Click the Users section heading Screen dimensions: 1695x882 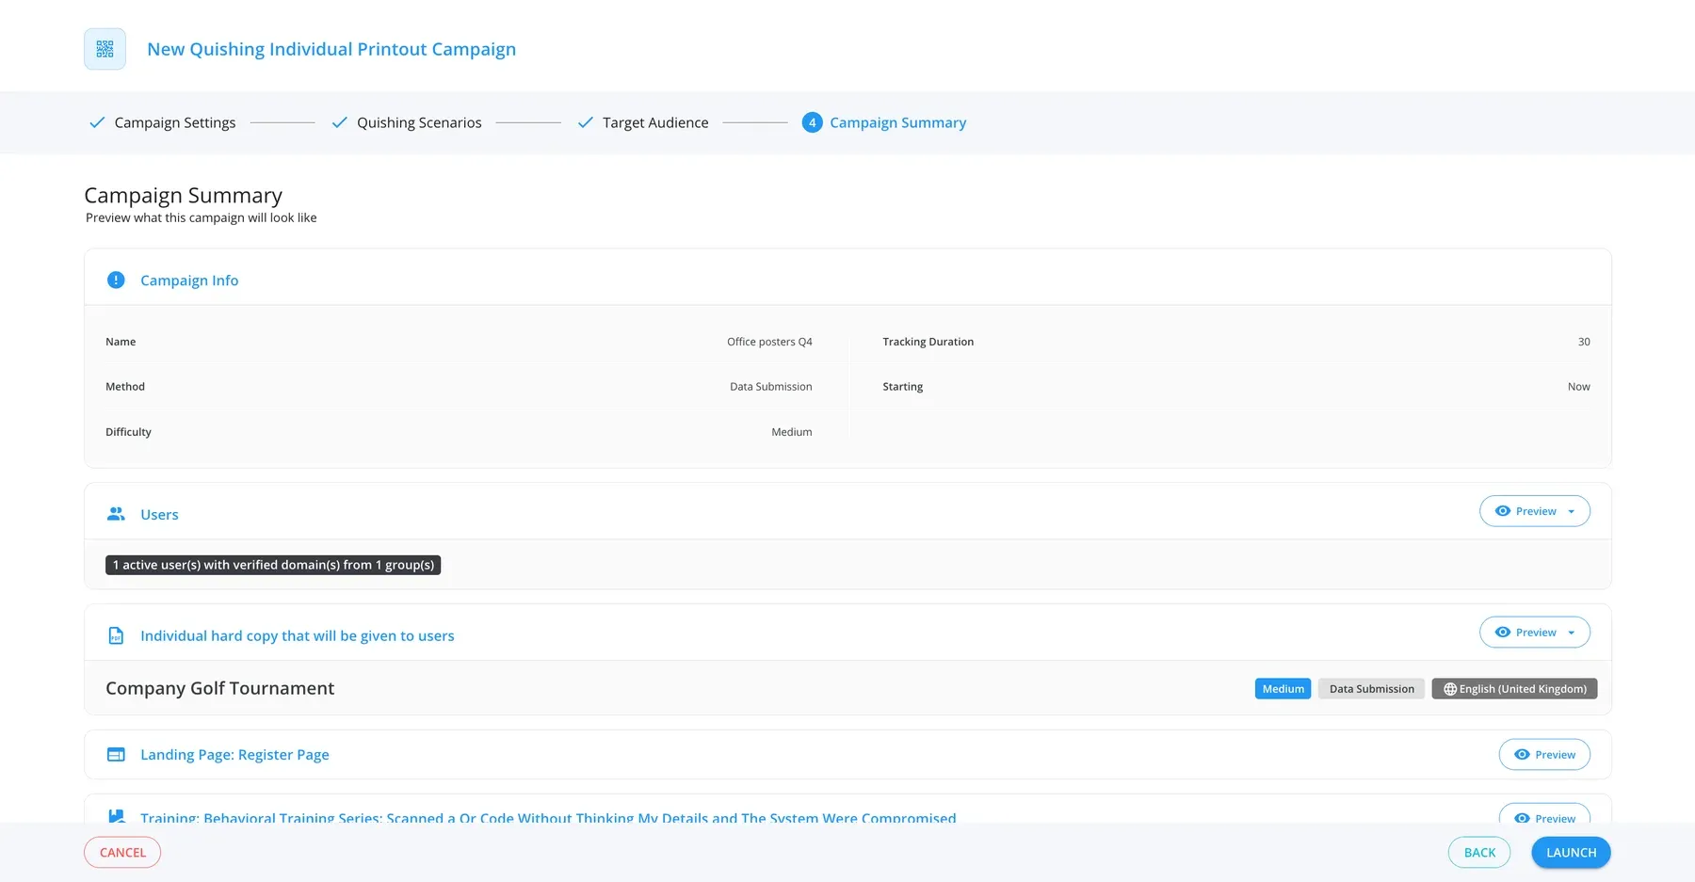tap(159, 515)
